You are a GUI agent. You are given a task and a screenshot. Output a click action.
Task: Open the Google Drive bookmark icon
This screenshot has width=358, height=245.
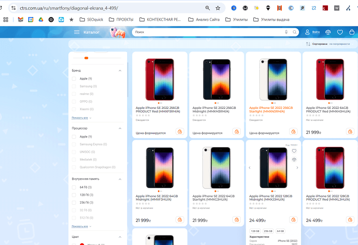point(41,20)
